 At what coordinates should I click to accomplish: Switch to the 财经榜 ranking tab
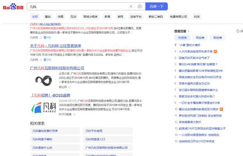pyautogui.click(x=218, y=38)
